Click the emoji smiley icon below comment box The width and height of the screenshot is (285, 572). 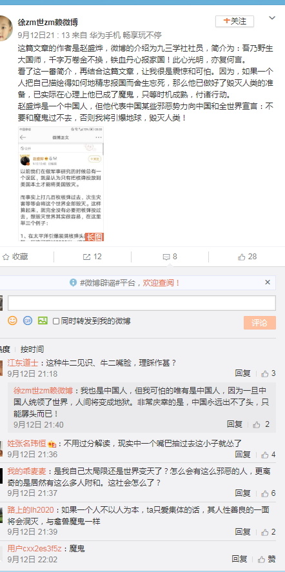click(x=13, y=321)
